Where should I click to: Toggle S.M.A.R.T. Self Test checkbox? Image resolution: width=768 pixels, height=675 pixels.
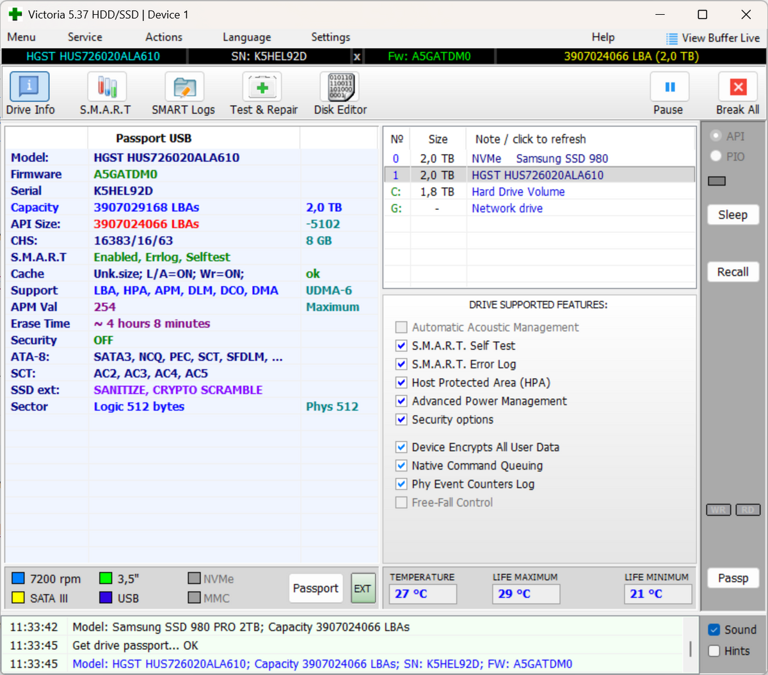[x=401, y=345]
